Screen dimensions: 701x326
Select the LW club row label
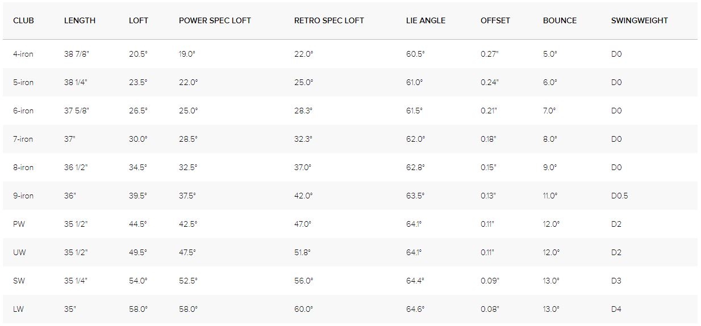click(x=19, y=309)
